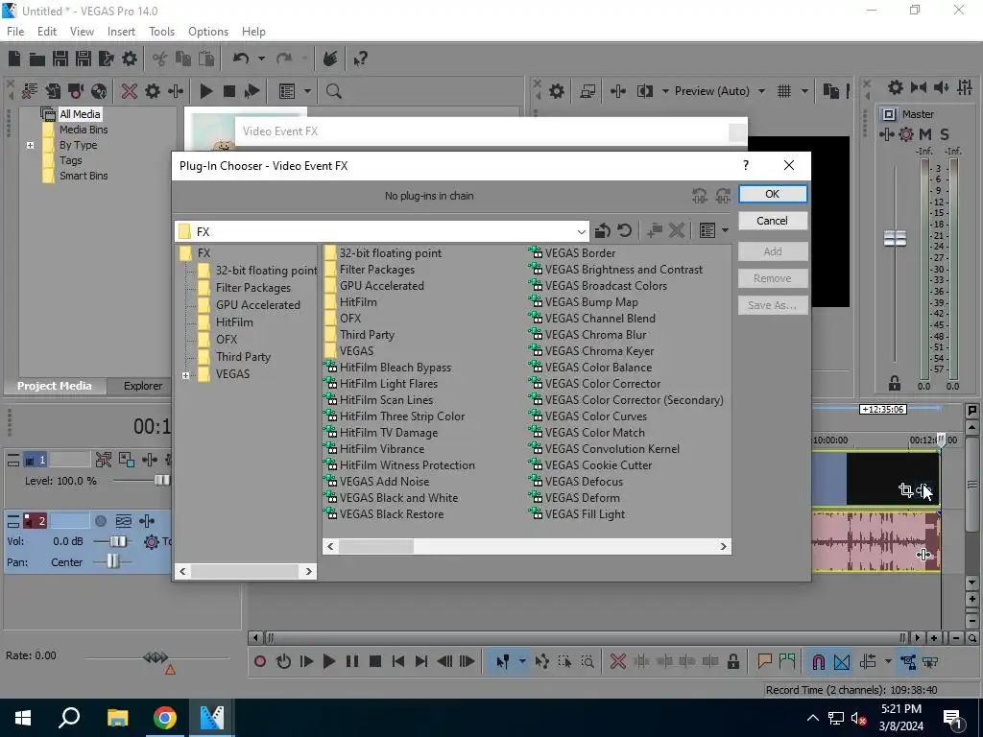Click the plug-in list horizontal scrollbar right arrow

point(723,546)
